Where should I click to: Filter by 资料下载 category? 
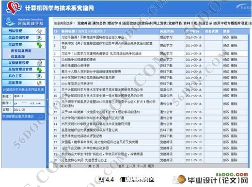[x=190, y=23]
